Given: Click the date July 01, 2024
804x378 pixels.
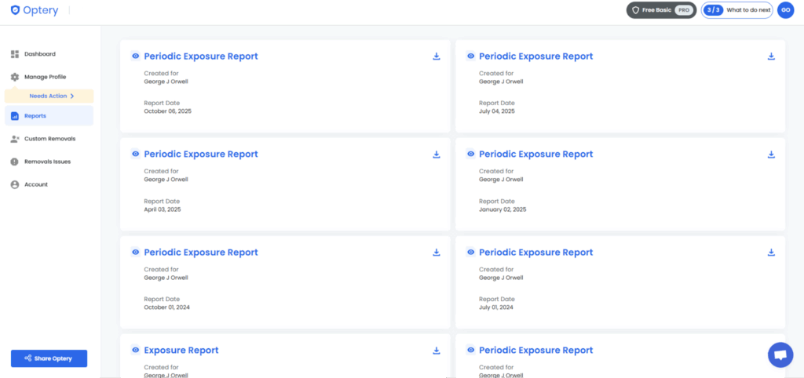Looking at the screenshot, I should click(x=496, y=307).
